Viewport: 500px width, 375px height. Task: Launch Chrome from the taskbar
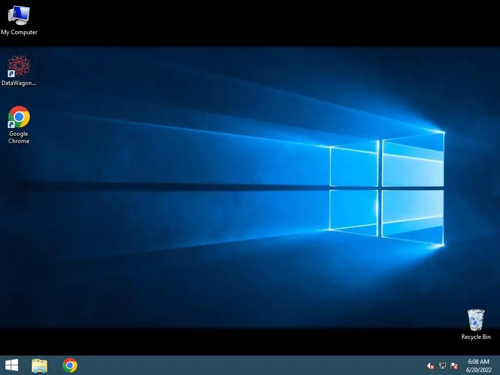pyautogui.click(x=70, y=365)
